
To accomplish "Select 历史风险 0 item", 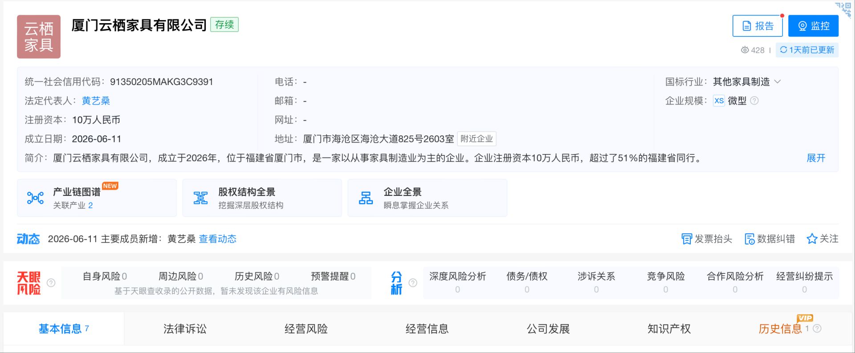I will (x=257, y=276).
